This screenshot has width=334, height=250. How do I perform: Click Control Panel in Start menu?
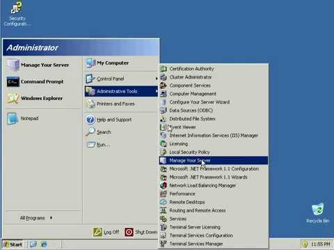121,78
